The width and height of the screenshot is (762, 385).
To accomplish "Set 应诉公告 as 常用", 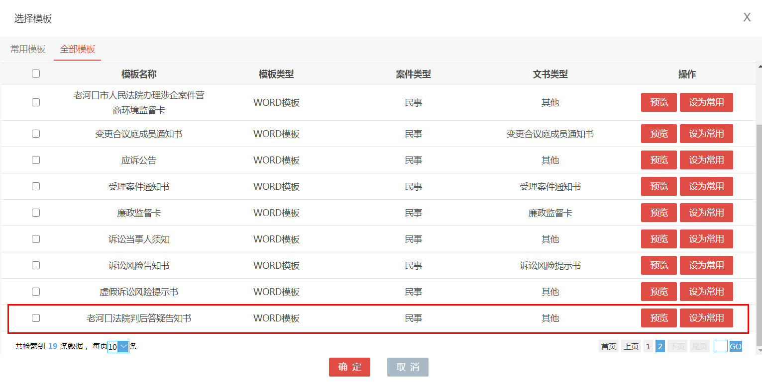I will 706,160.
